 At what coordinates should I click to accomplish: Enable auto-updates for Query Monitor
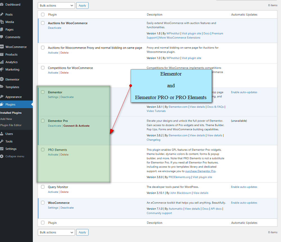[244, 187]
